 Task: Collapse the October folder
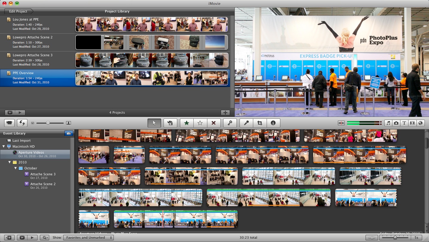(15, 168)
